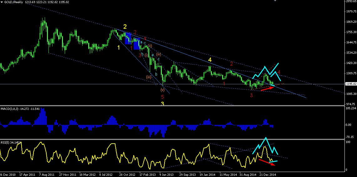Click the 1644.75 price scale label

click(351, 42)
